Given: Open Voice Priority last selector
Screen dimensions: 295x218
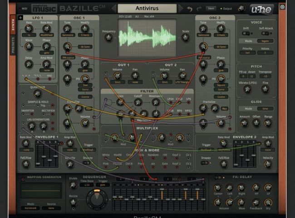Looking at the screenshot, I should pyautogui.click(x=247, y=53).
